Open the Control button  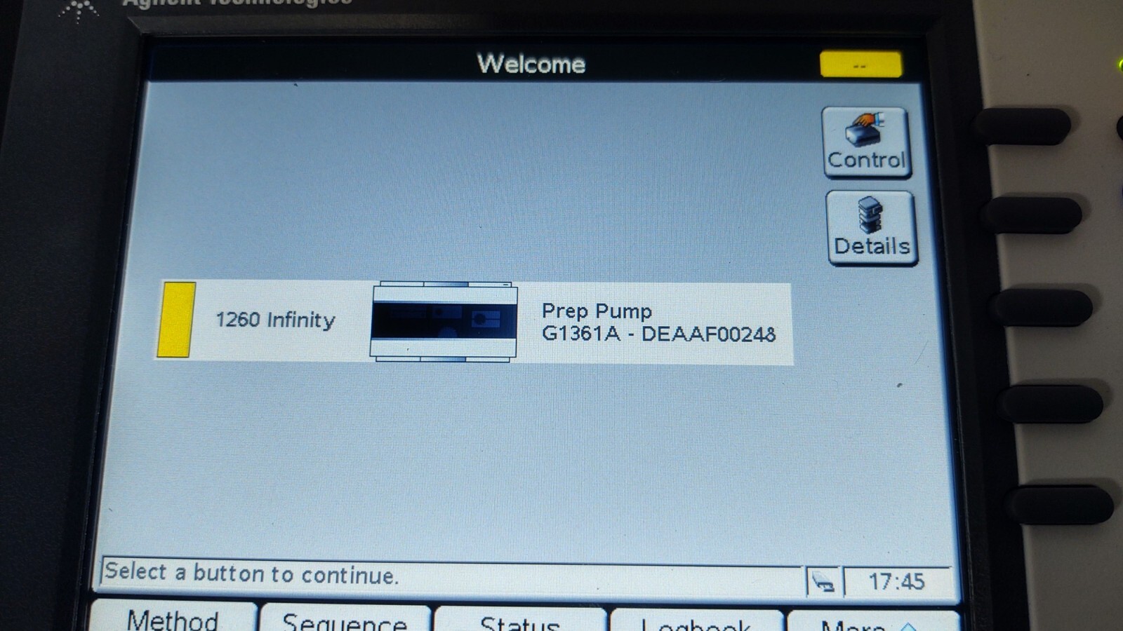coord(867,143)
